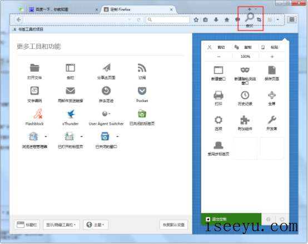308x244 pixels.
Task: Click the green exit customize button
Action: [231, 219]
